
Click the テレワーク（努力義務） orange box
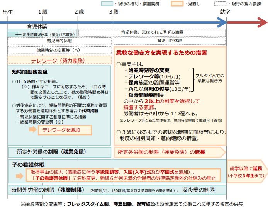pyautogui.click(x=59, y=61)
